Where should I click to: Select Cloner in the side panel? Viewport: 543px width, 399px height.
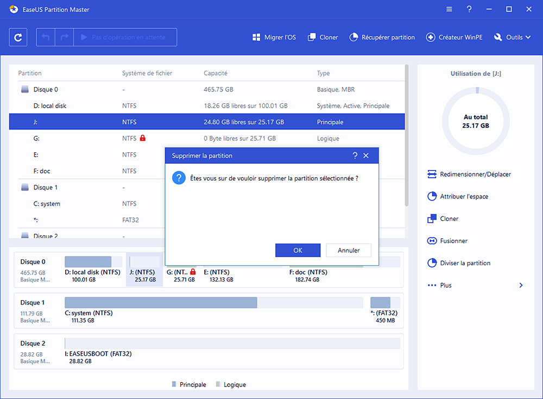coord(443,219)
